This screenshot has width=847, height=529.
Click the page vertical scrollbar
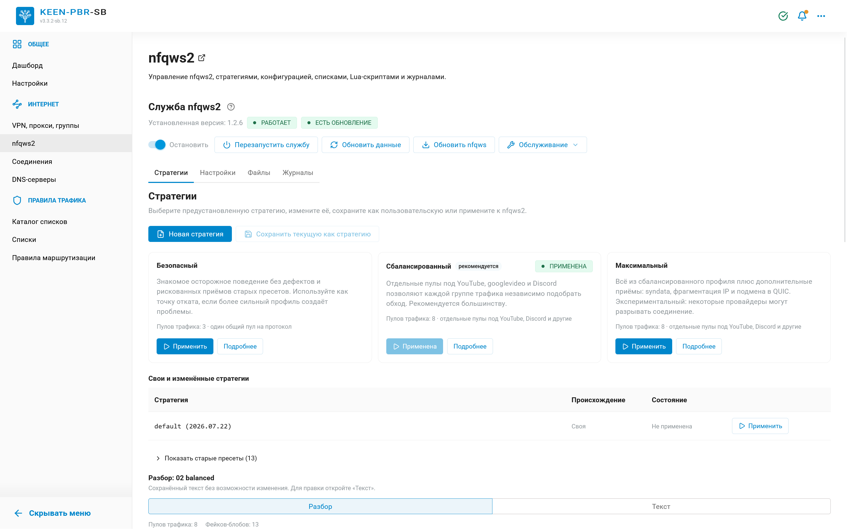pyautogui.click(x=845, y=140)
